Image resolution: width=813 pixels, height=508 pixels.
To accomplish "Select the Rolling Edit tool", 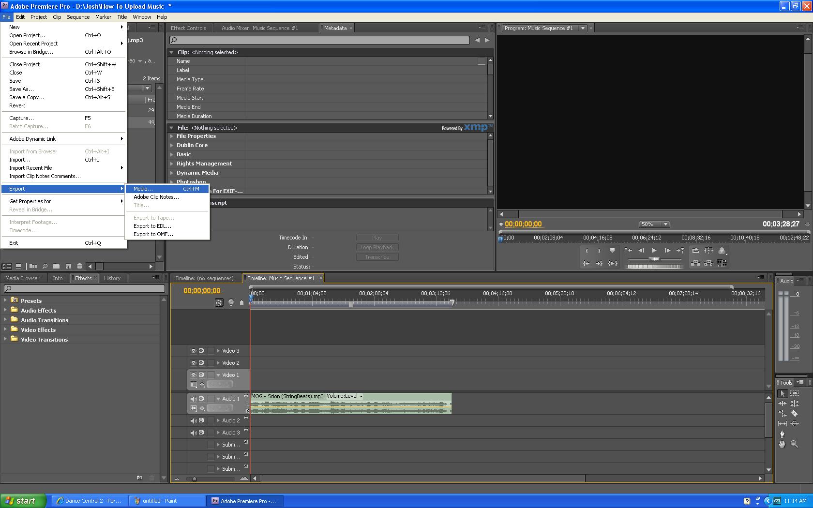I will point(794,403).
